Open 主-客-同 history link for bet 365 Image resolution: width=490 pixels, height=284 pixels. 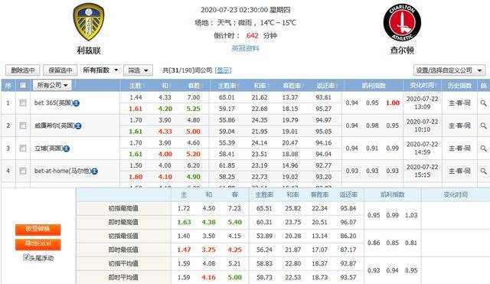[459, 103]
